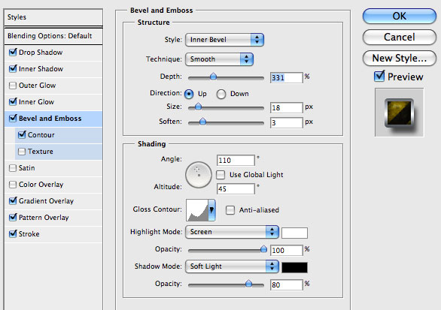This screenshot has width=441, height=310.
Task: Click the Soften field showing 3
Action: coord(286,123)
